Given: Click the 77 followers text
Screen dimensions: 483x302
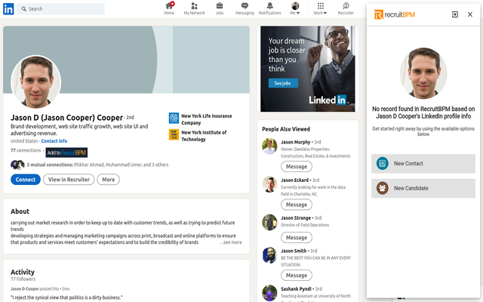Looking at the screenshot, I should pyautogui.click(x=23, y=279).
